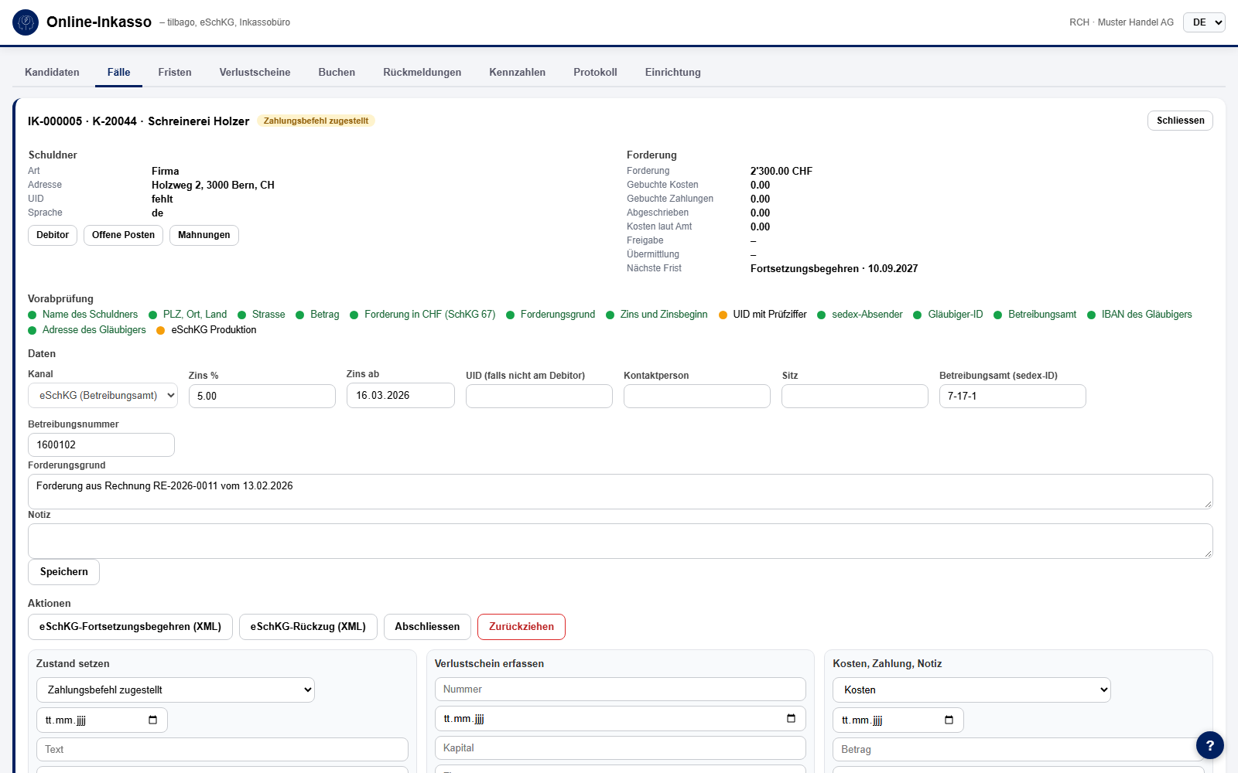The width and height of the screenshot is (1238, 773).
Task: Open the DE language dropdown
Action: pos(1204,22)
